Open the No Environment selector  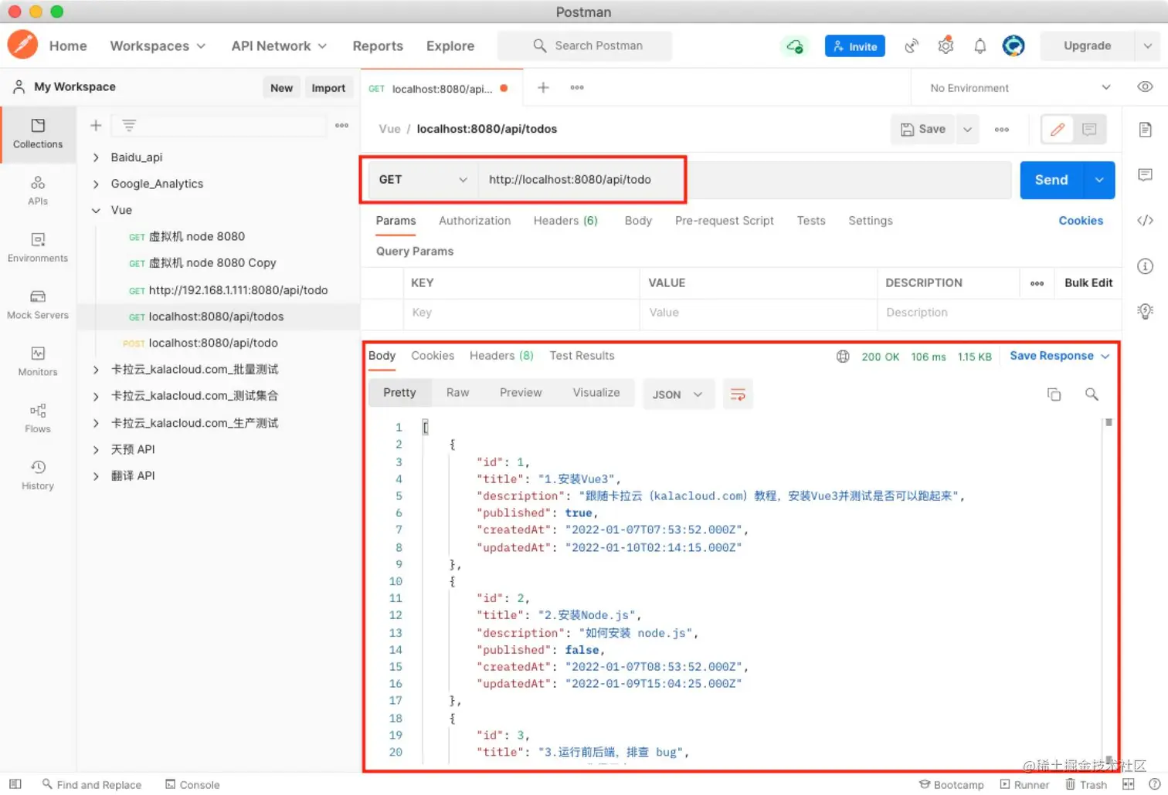tap(1020, 87)
